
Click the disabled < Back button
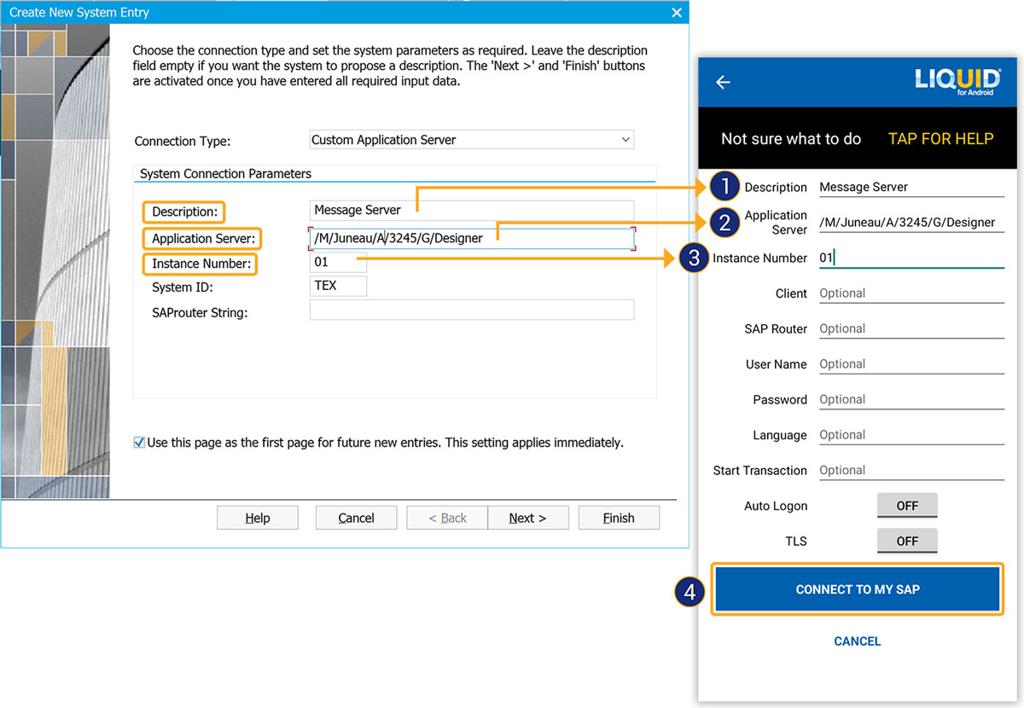coord(447,518)
